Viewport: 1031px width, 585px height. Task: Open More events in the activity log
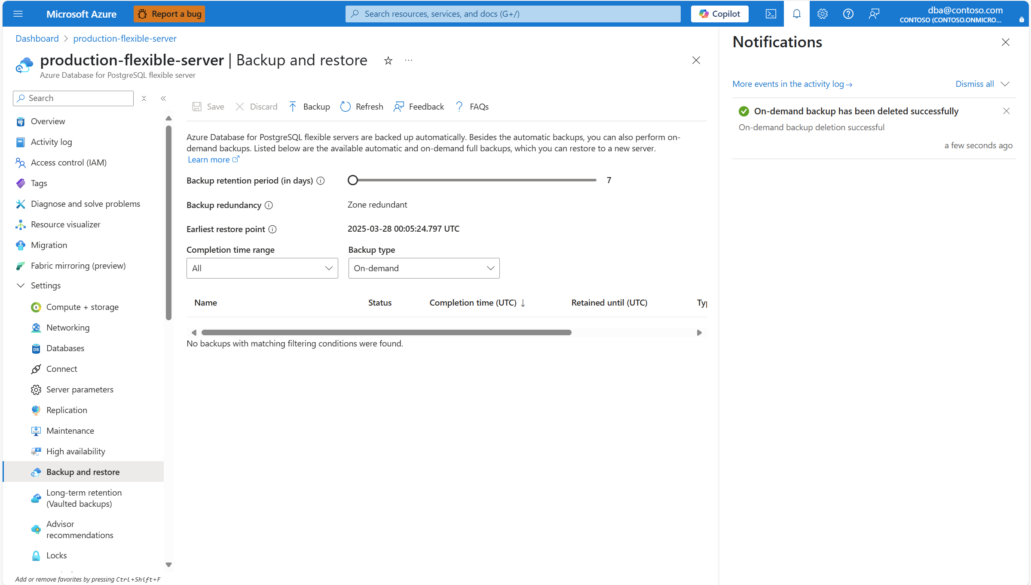(792, 84)
